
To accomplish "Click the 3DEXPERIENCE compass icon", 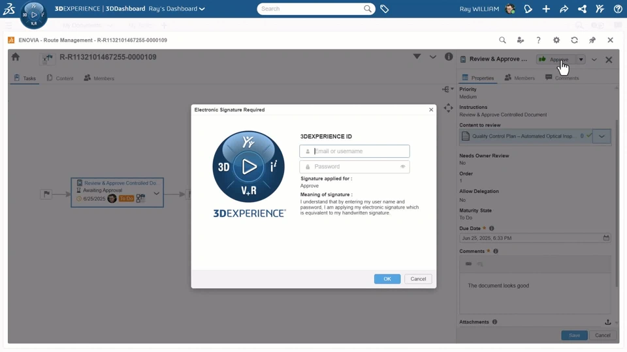I will (x=33, y=15).
